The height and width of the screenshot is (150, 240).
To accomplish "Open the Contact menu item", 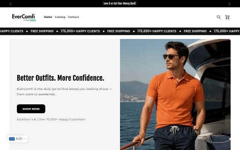I will tap(73, 17).
